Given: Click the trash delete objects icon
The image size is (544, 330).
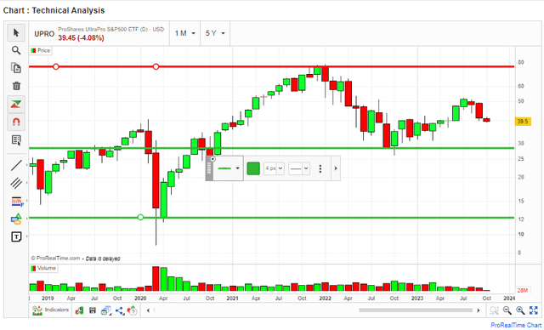Looking at the screenshot, I should pos(16,86).
